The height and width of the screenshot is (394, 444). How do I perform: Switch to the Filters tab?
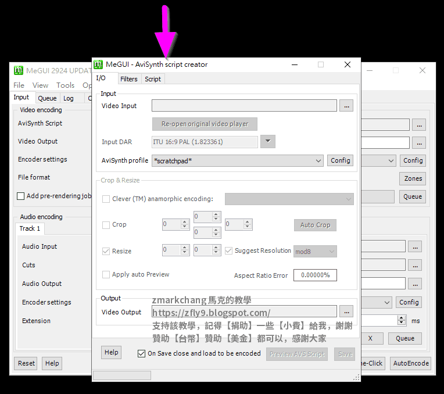click(129, 79)
